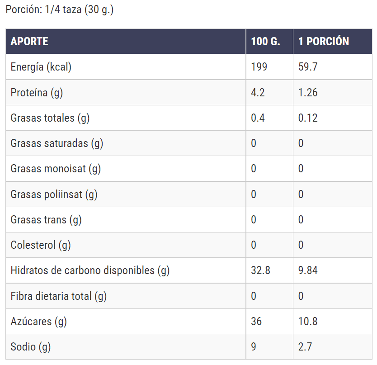Click the Grasas trans (g) label

[46, 220]
